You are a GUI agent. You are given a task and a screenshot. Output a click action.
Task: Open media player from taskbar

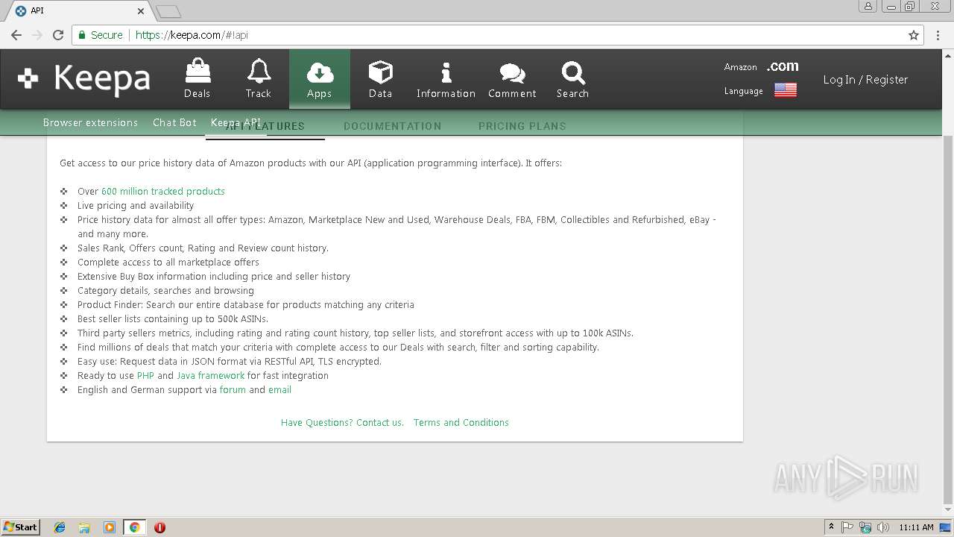point(110,527)
